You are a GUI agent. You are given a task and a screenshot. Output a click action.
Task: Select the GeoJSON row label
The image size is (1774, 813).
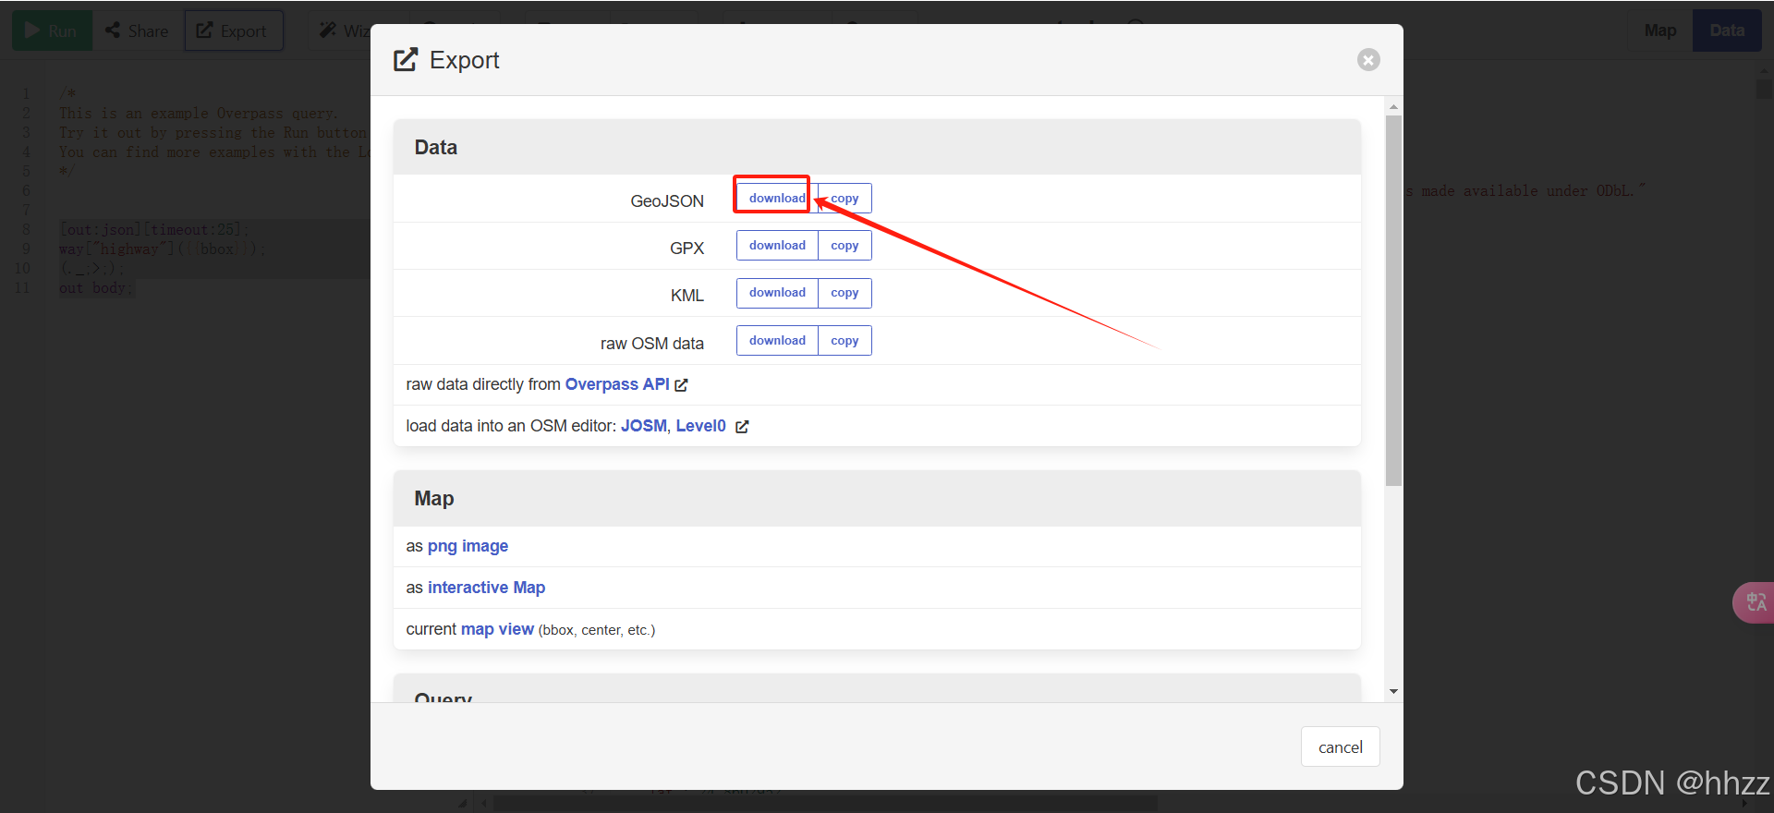[666, 200]
